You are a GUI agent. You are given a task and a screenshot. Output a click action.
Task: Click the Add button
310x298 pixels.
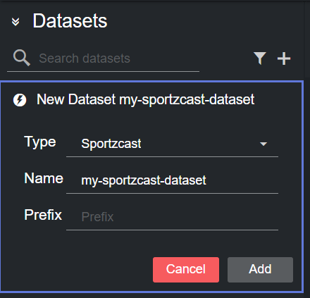[260, 270]
